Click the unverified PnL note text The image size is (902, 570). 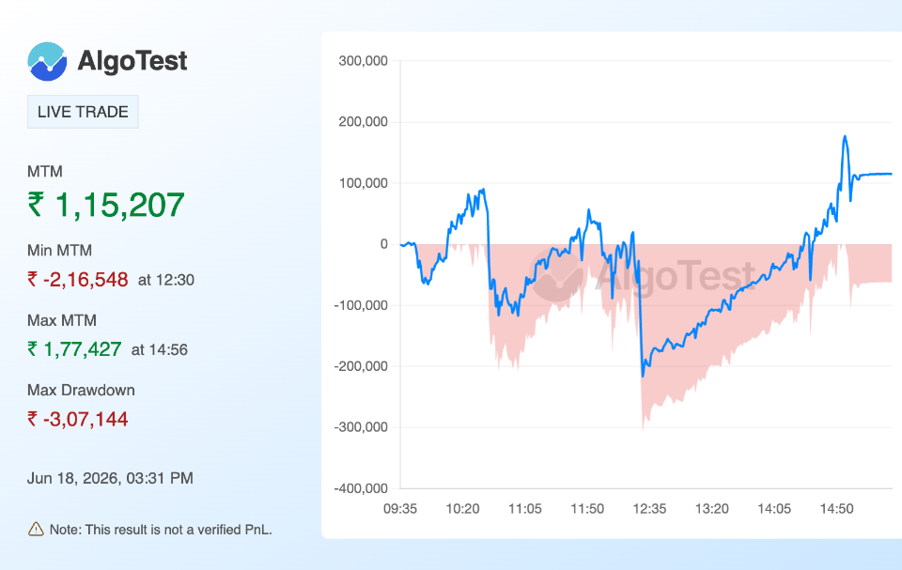pos(161,530)
